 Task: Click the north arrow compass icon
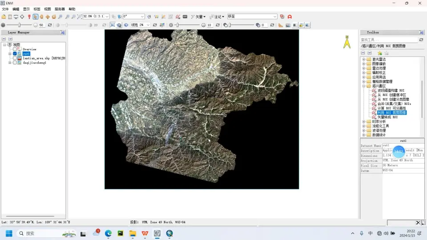tap(347, 42)
